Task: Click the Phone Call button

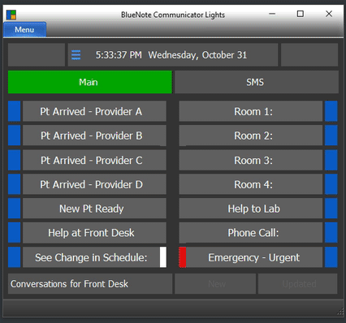Action: (x=251, y=233)
